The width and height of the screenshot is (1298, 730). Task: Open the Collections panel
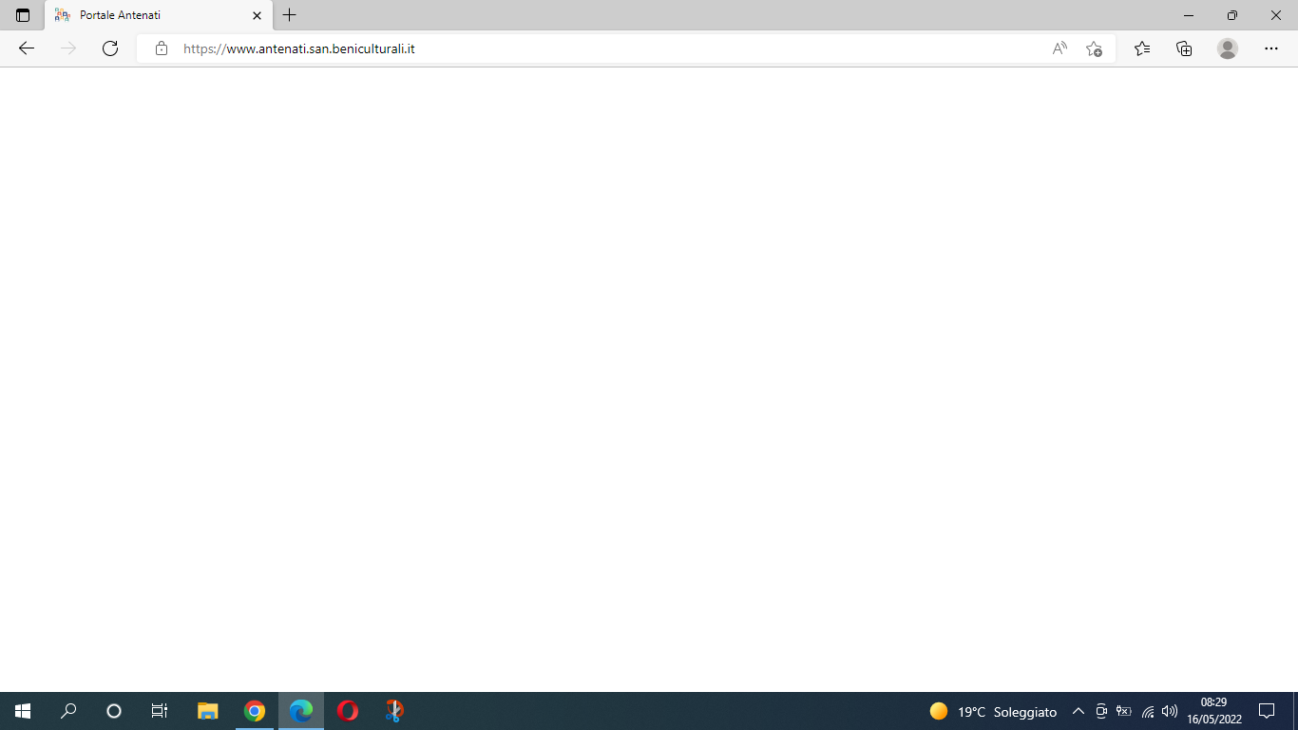pyautogui.click(x=1184, y=48)
